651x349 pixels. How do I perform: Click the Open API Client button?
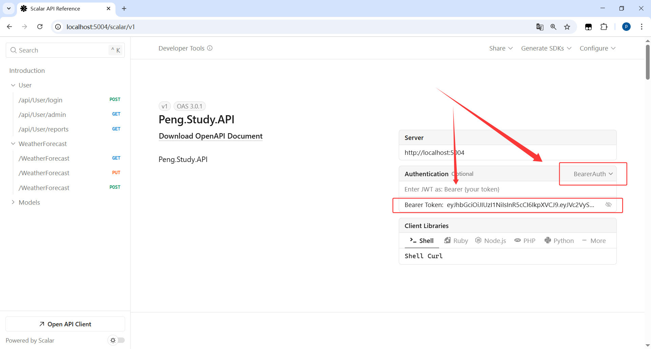coord(65,324)
